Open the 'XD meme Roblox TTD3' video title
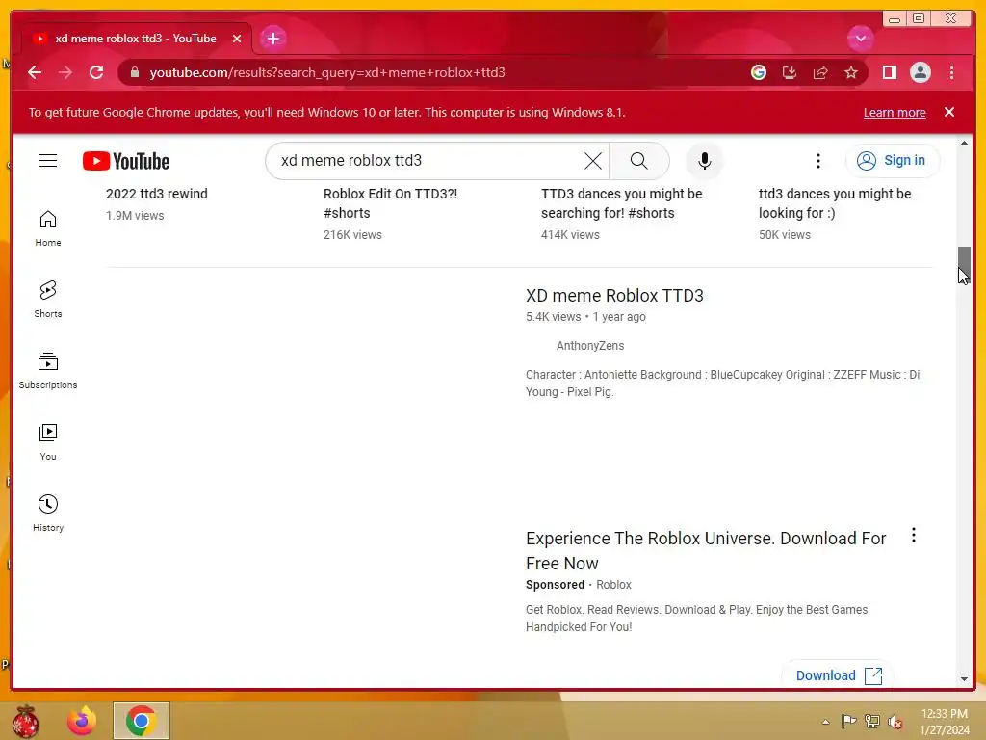Viewport: 986px width, 740px height. pos(614,295)
